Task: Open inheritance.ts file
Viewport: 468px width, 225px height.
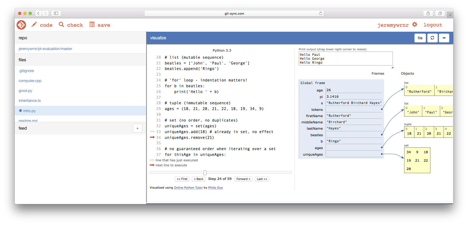Action: point(30,101)
